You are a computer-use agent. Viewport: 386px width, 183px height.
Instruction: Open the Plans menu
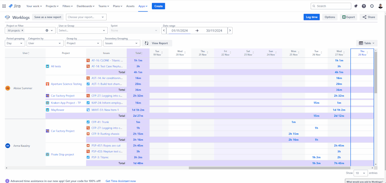click(x=118, y=6)
